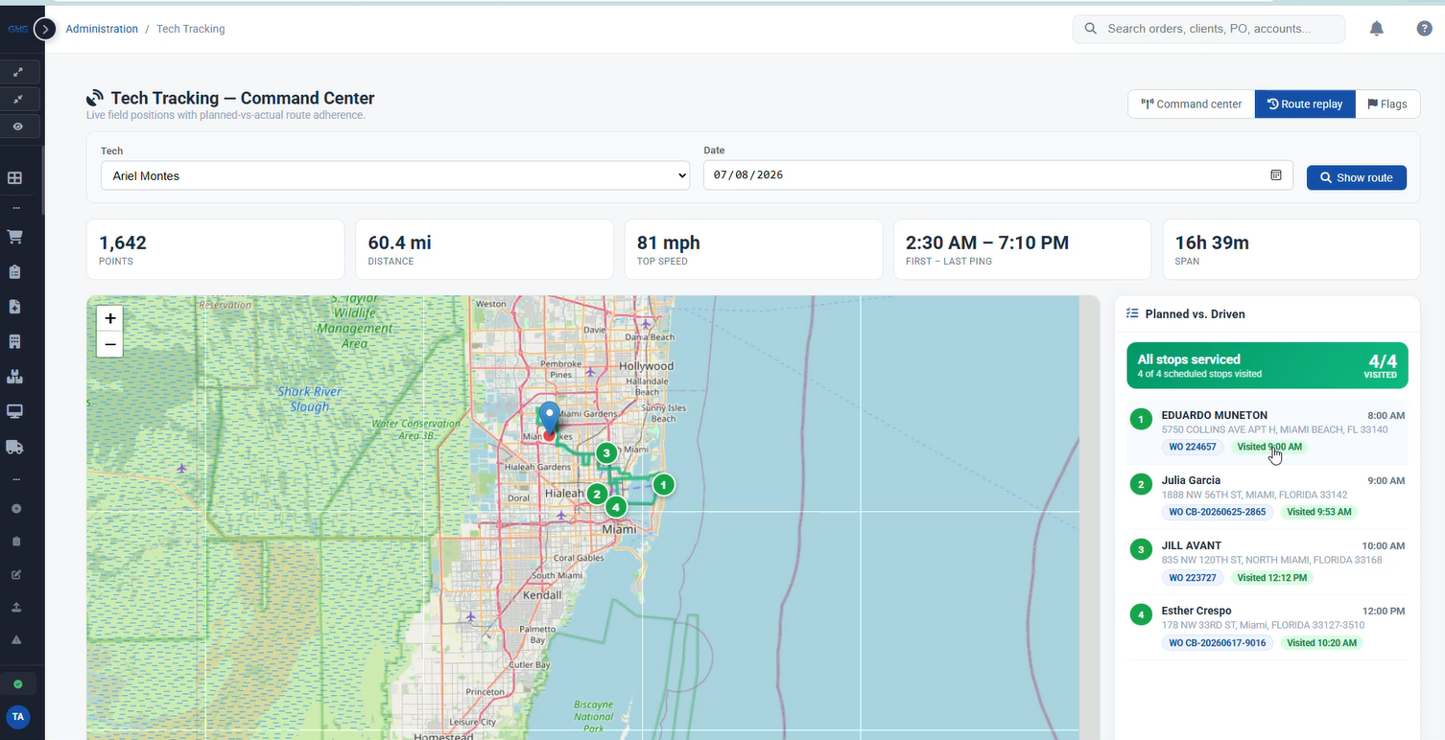Click the Visited 9:53 AM badge
This screenshot has height=740, width=1445.
pos(1319,512)
